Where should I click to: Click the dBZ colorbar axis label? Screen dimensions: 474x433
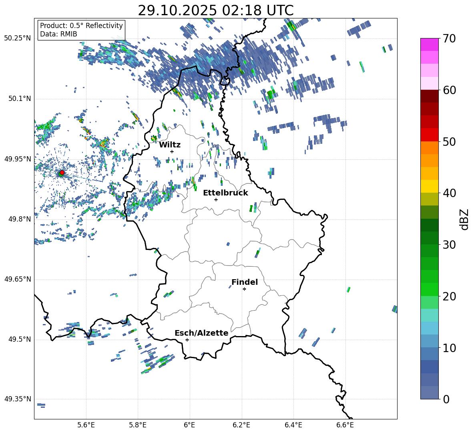(x=464, y=219)
